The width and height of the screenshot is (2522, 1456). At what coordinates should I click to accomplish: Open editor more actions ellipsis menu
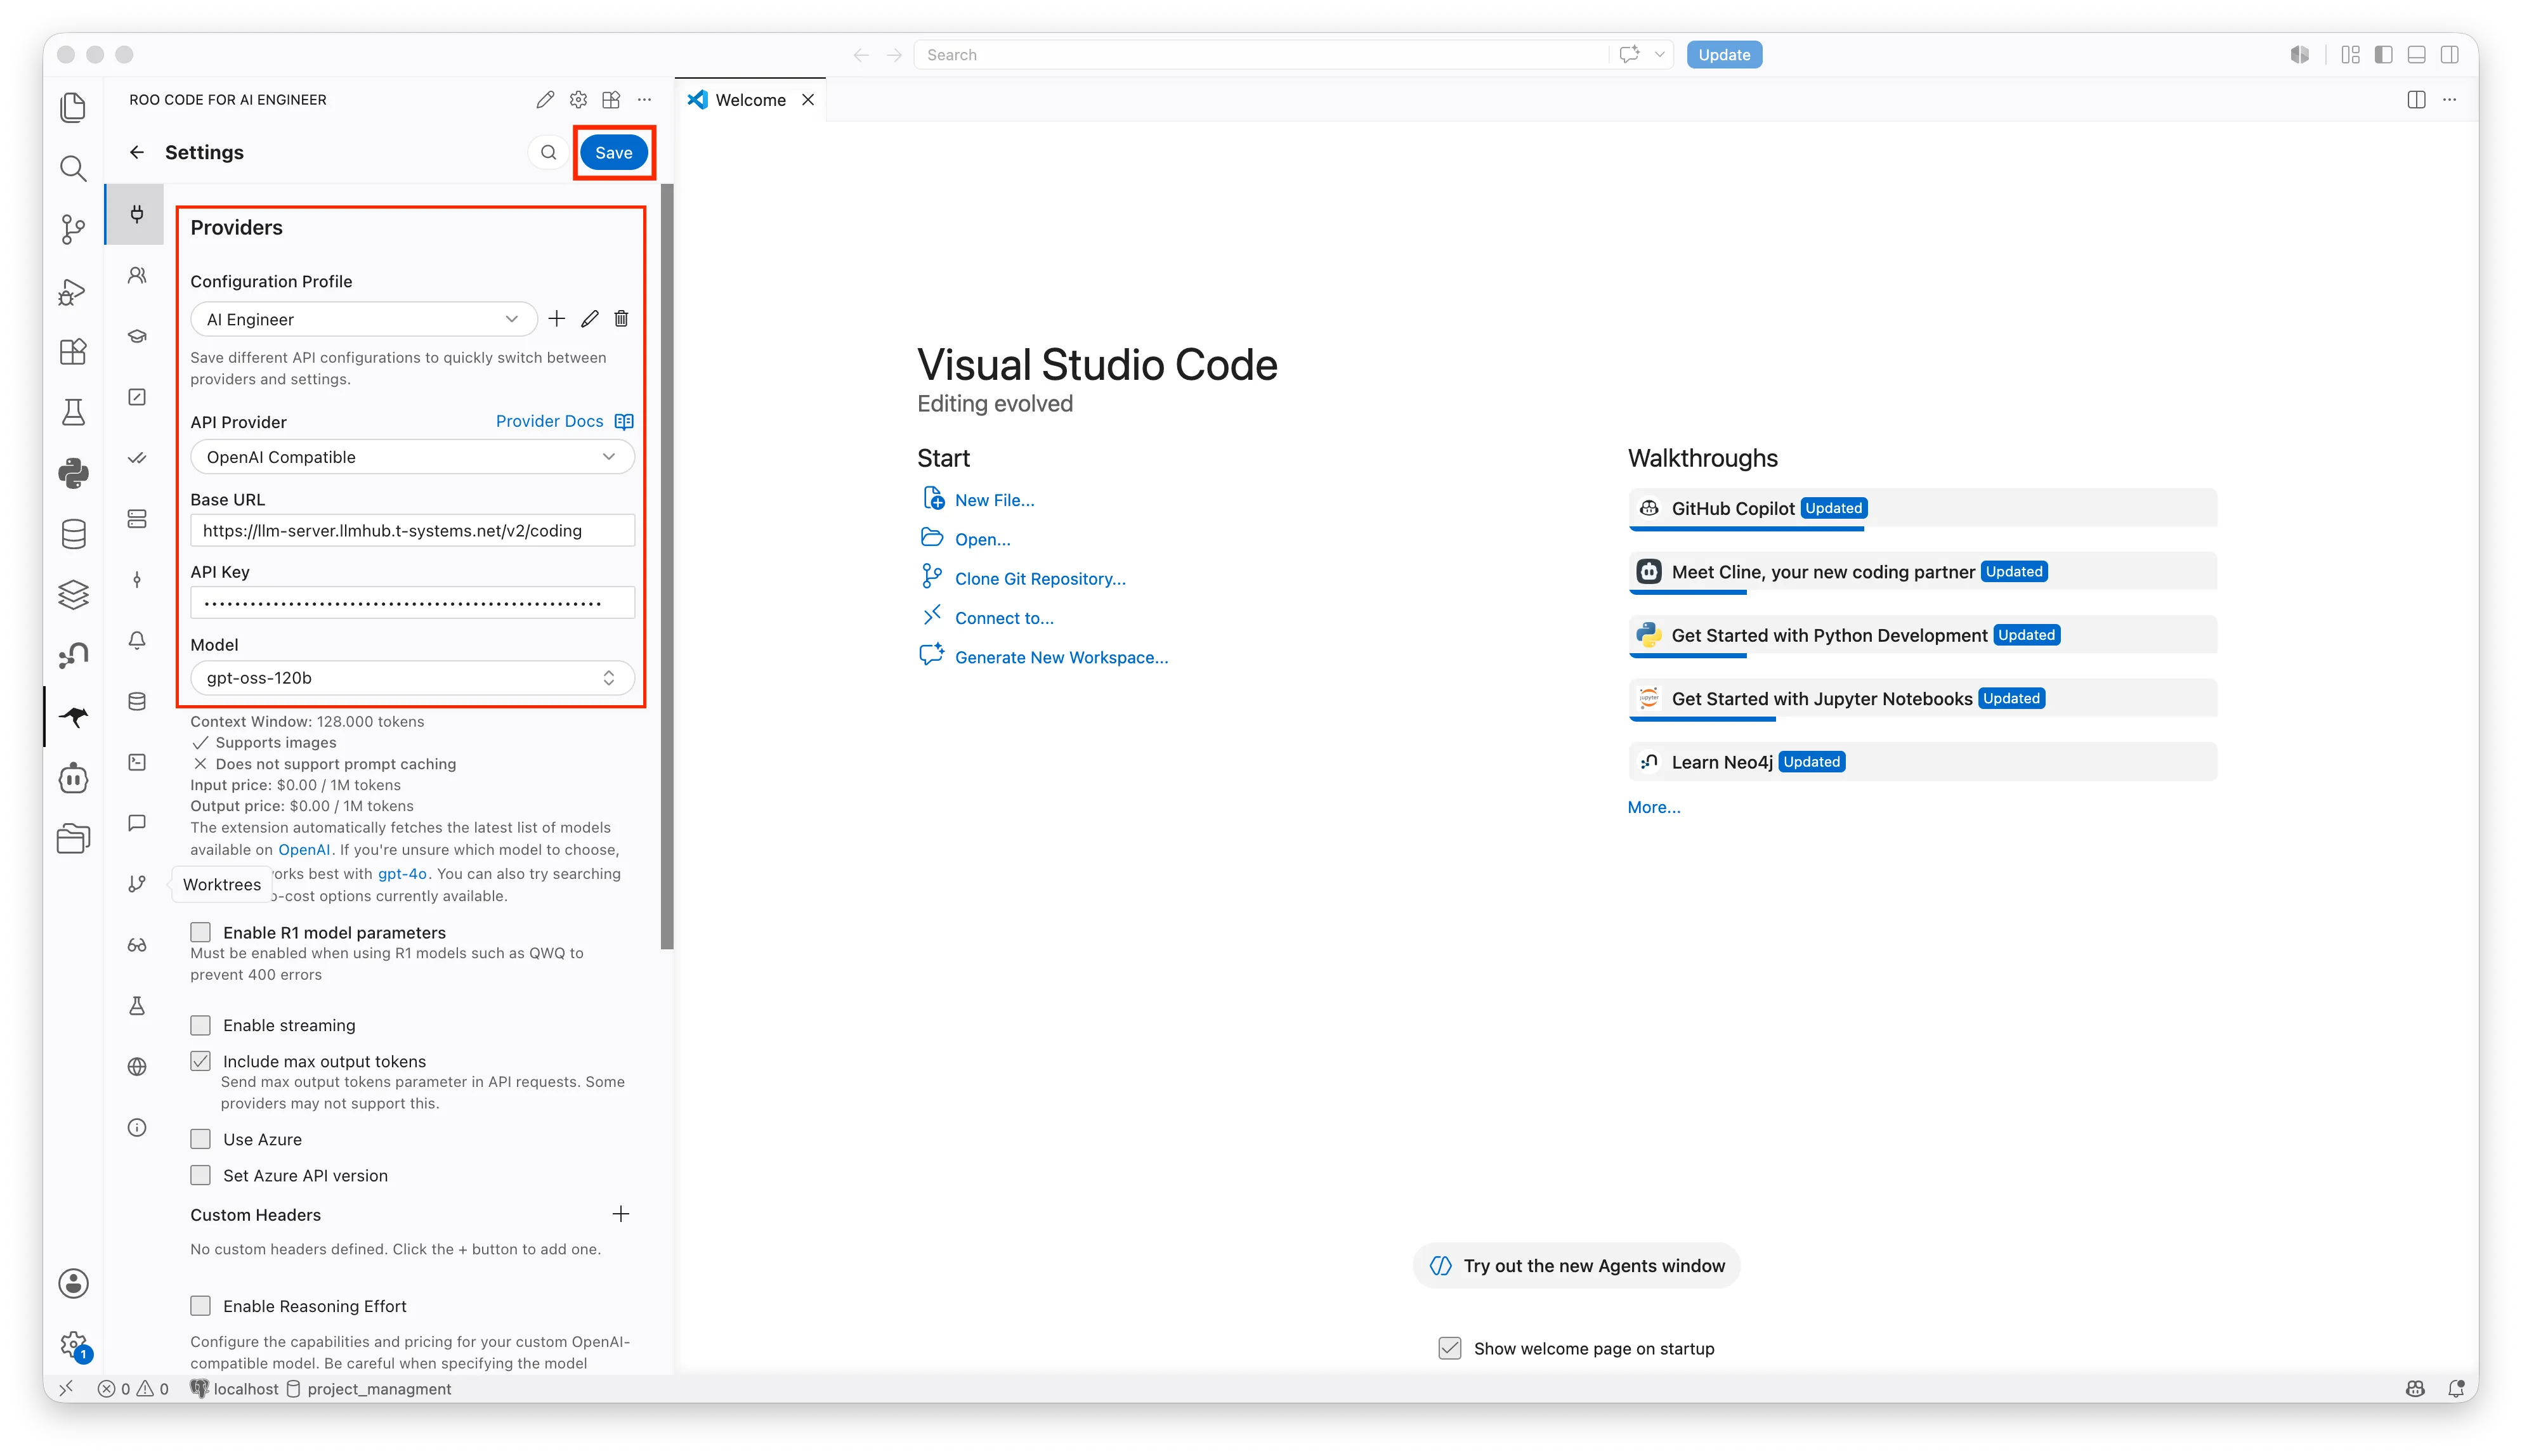click(2449, 99)
